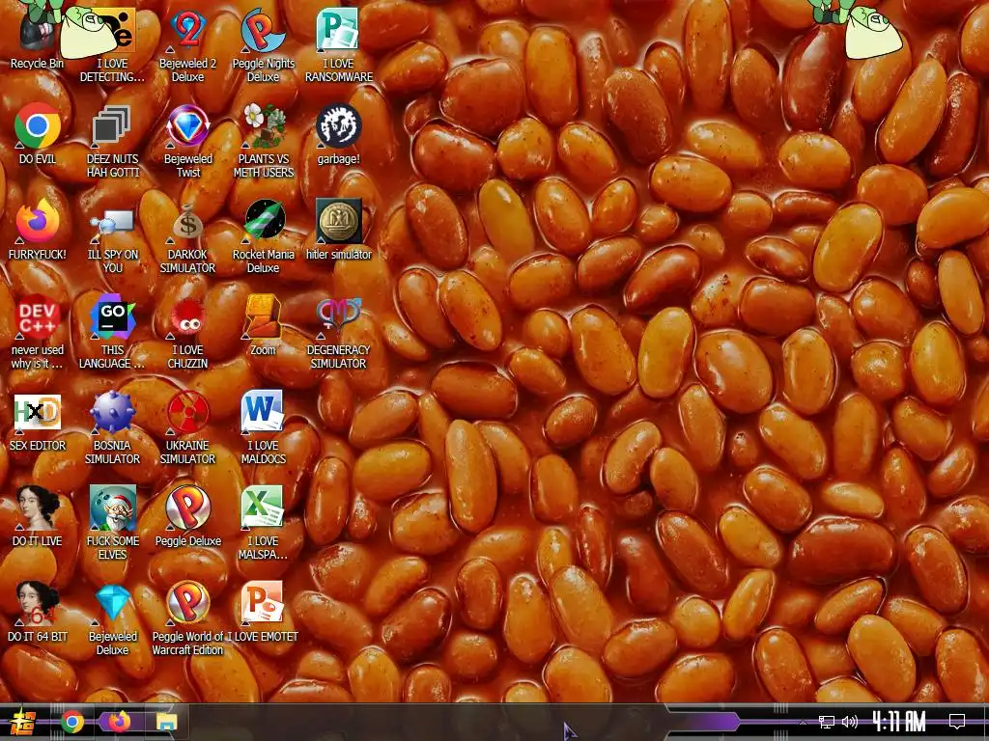Image resolution: width=989 pixels, height=741 pixels.
Task: Launch Peggle World of Warcraft Edition
Action: click(x=188, y=617)
